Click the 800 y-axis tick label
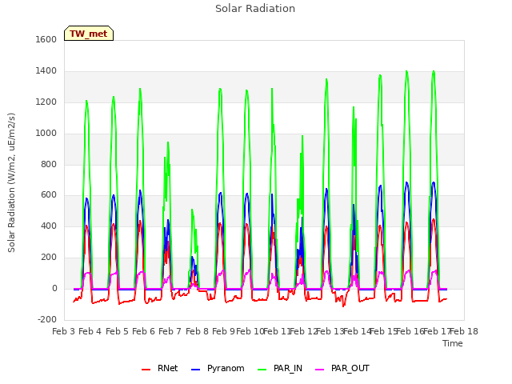 point(49,164)
